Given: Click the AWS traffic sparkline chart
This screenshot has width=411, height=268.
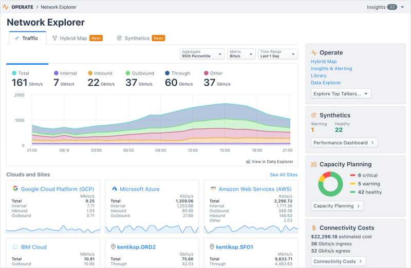Looking at the screenshot, I should tap(251, 229).
